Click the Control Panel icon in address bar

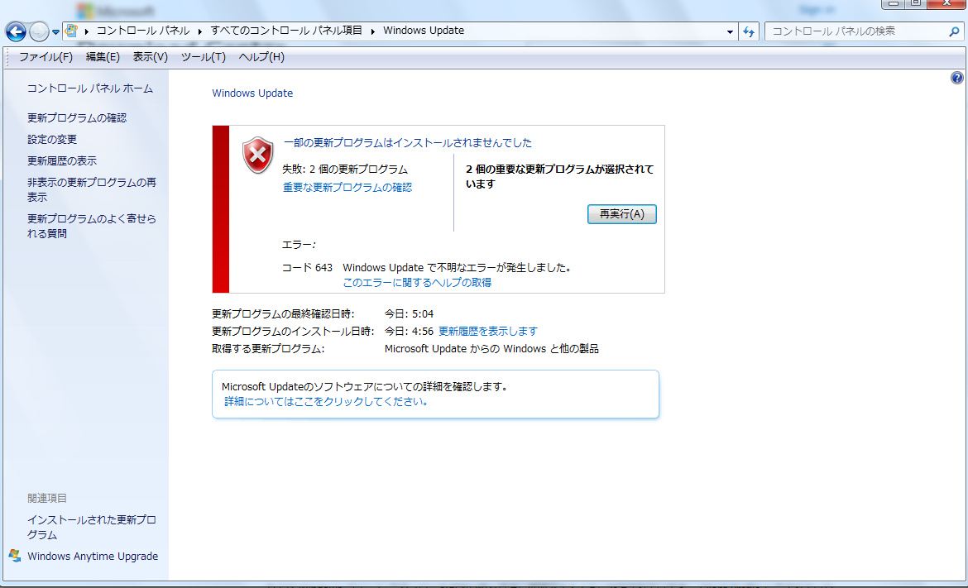click(x=71, y=31)
